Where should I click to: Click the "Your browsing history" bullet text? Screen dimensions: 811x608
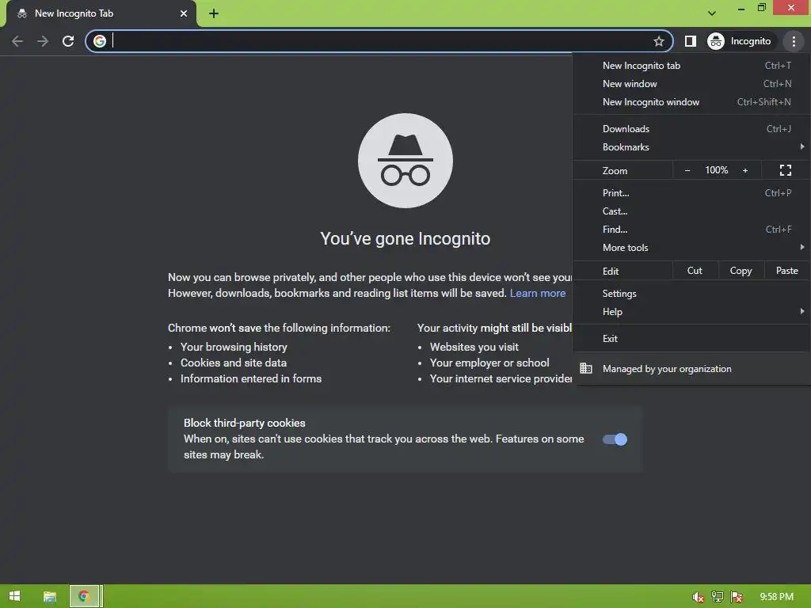(x=234, y=347)
